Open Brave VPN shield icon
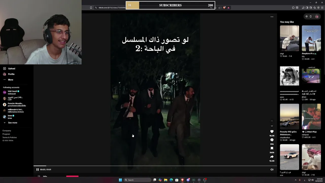 coord(318,8)
